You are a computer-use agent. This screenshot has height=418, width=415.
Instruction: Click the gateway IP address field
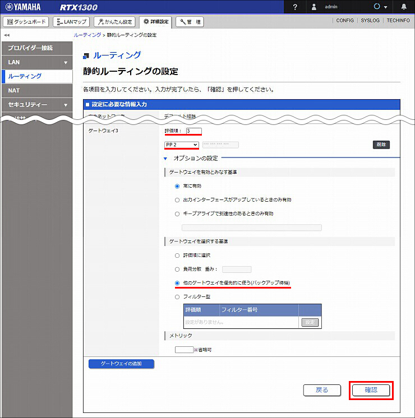point(220,145)
